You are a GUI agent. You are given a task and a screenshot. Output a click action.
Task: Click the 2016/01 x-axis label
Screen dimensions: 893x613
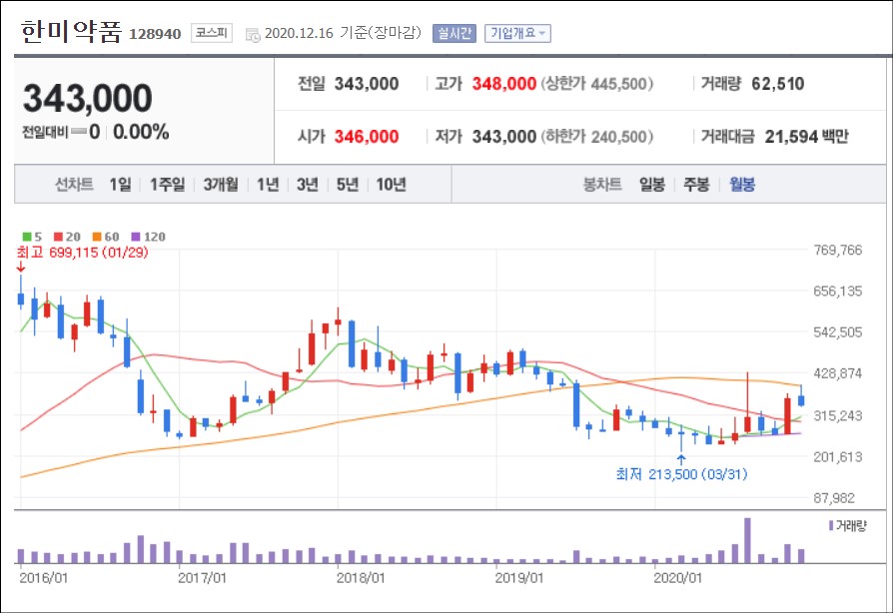coord(43,578)
